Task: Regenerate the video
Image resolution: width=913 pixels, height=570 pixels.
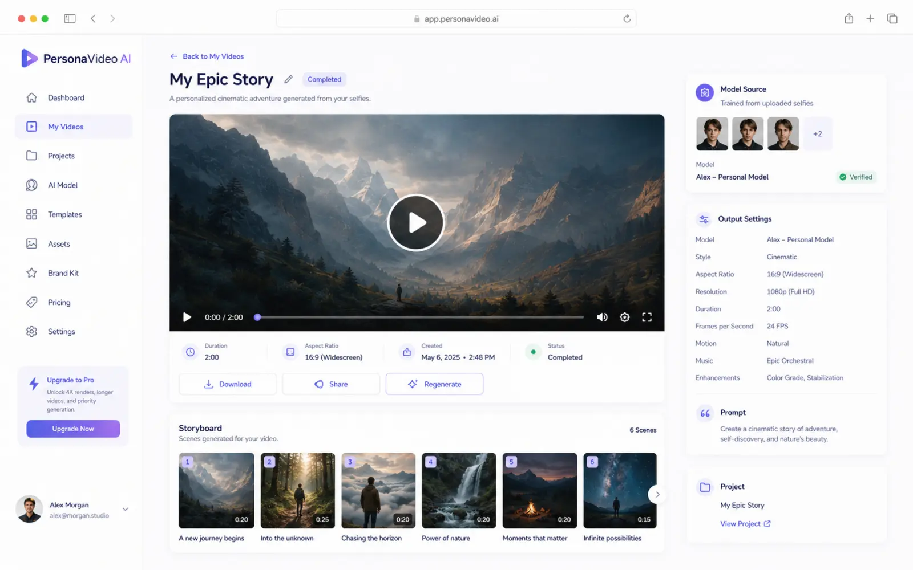Action: click(434, 384)
